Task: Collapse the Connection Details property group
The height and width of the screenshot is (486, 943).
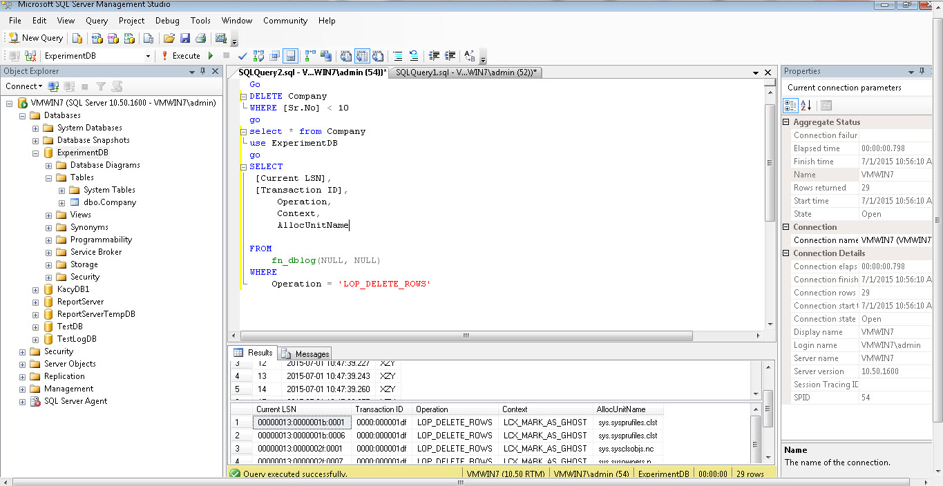Action: [786, 253]
